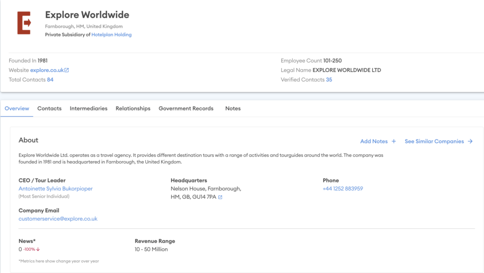Viewport: 484px width, 273px height.
Task: Click the Headquarters label
Action: click(x=189, y=180)
